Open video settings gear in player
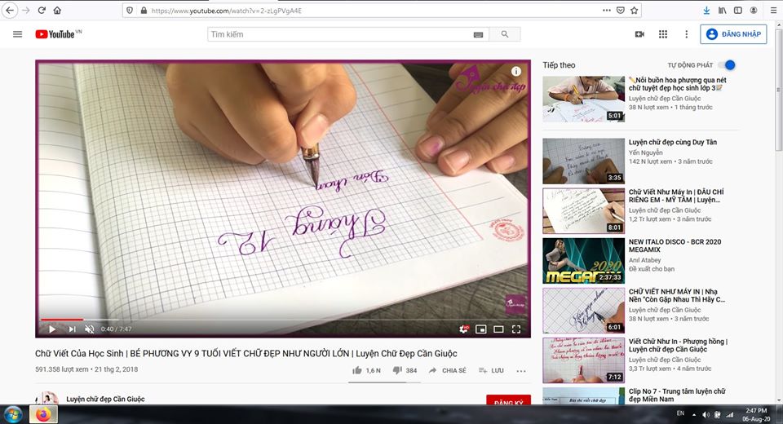 [464, 329]
